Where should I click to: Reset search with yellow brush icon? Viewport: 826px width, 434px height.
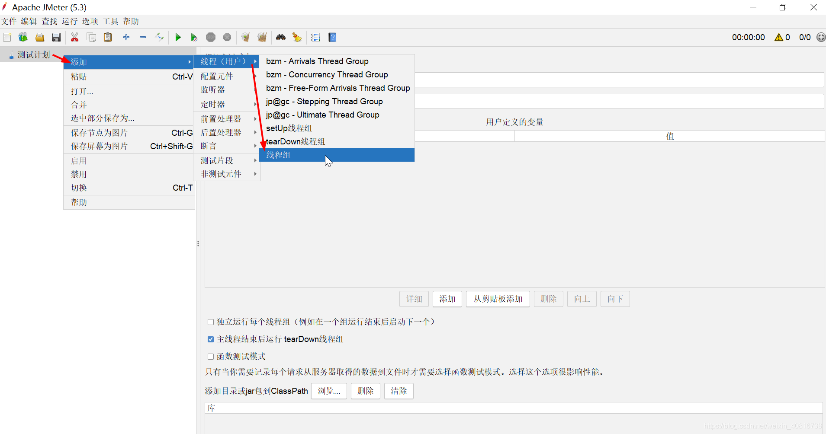(297, 37)
